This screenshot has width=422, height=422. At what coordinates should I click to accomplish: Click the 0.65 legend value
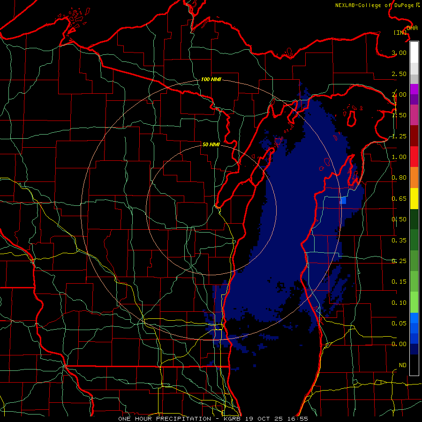(x=399, y=199)
